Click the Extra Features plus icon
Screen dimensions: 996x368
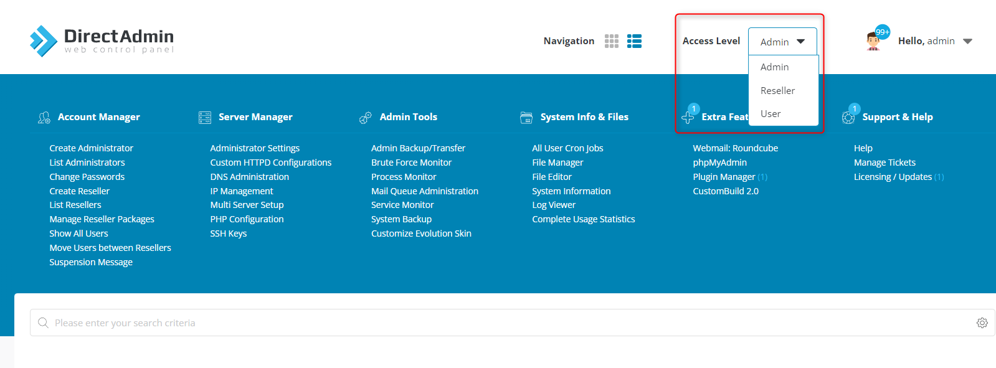pos(688,116)
